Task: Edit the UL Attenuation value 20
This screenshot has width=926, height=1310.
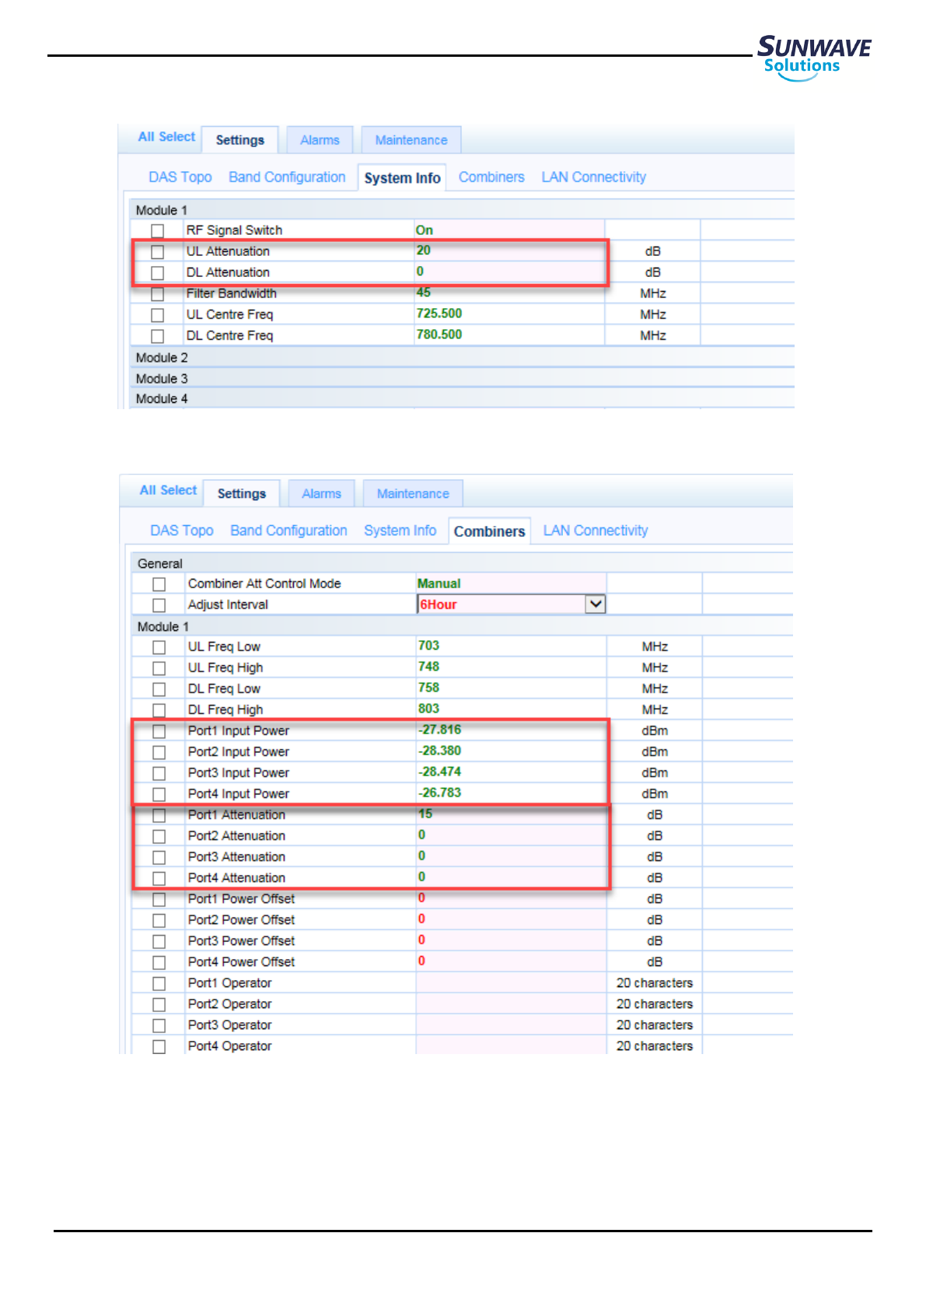Action: tap(509, 250)
